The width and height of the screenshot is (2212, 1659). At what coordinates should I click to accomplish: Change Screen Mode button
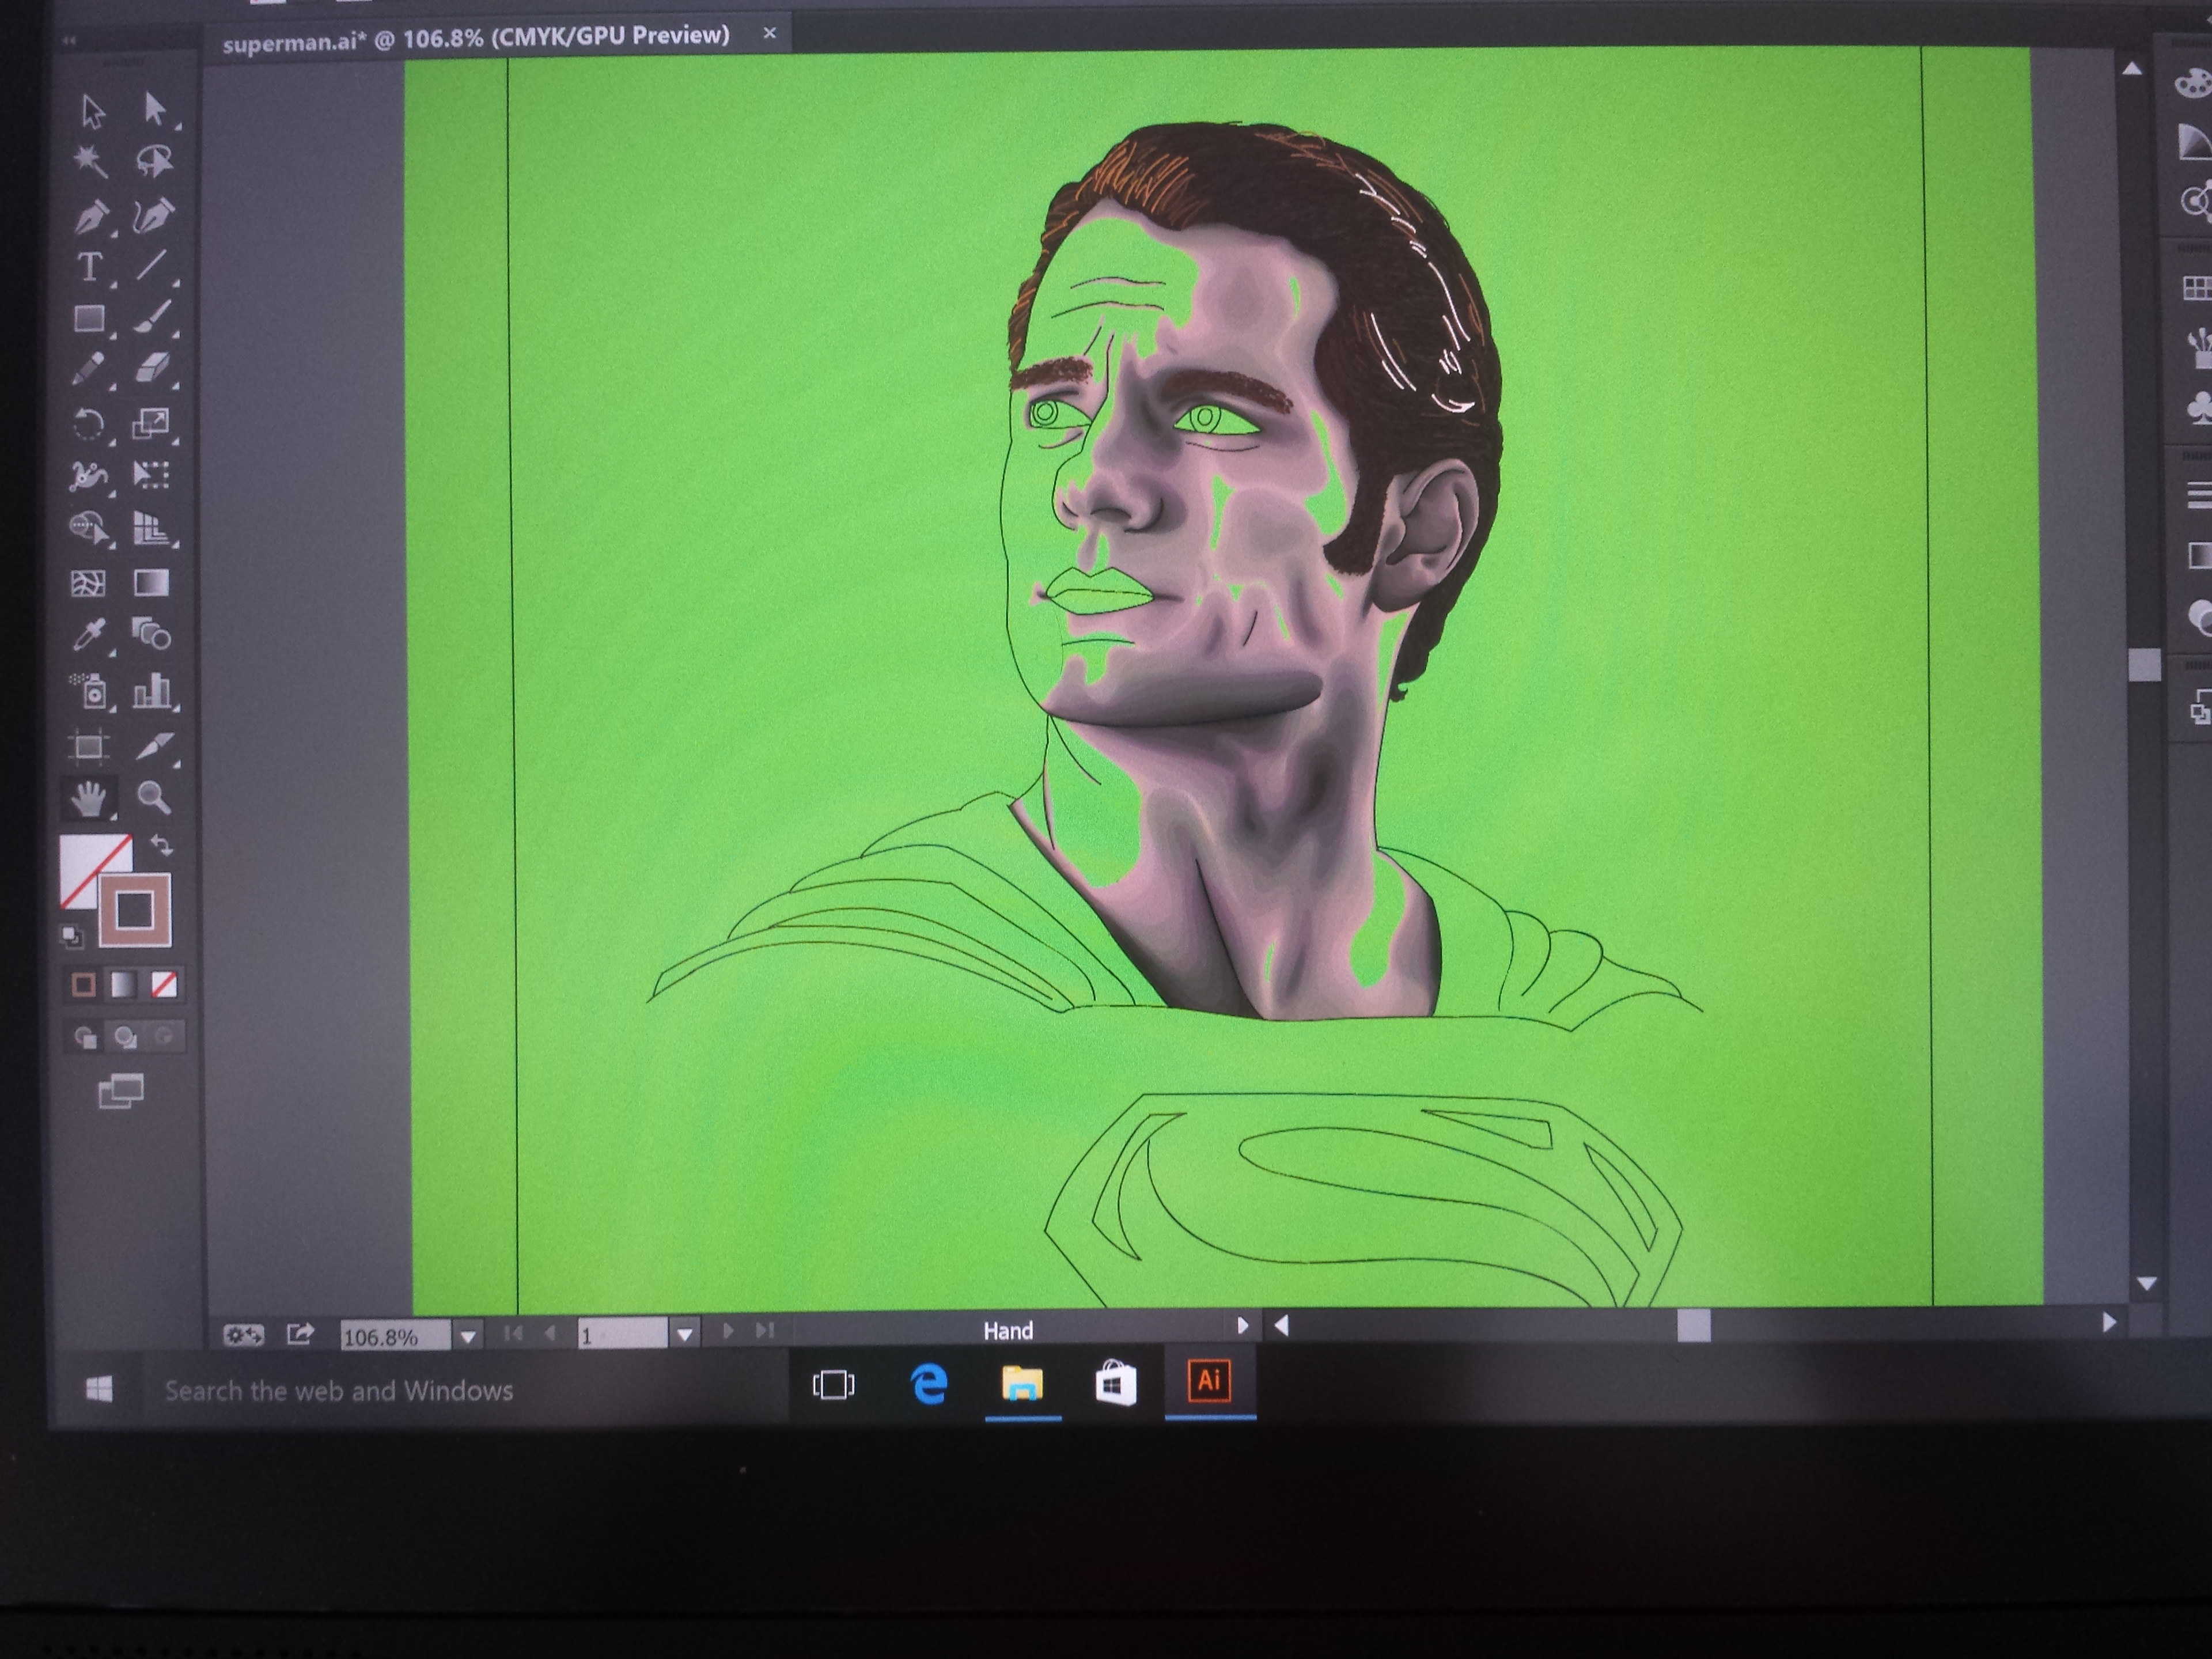[x=121, y=1091]
